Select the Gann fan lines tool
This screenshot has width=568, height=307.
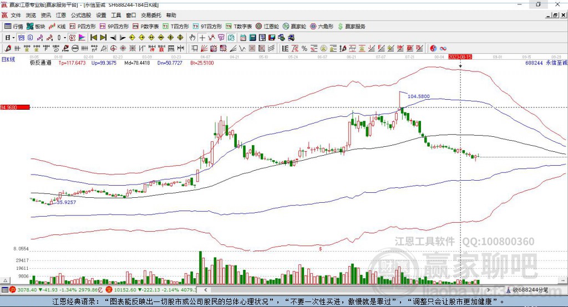click(204, 48)
